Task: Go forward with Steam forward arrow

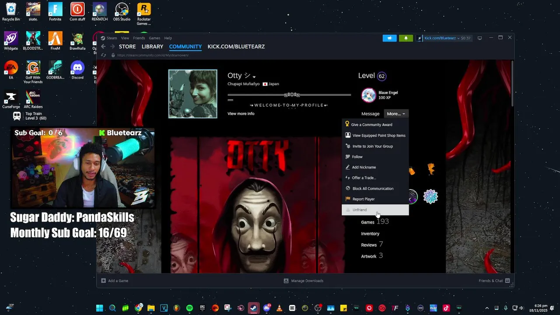Action: pyautogui.click(x=112, y=46)
